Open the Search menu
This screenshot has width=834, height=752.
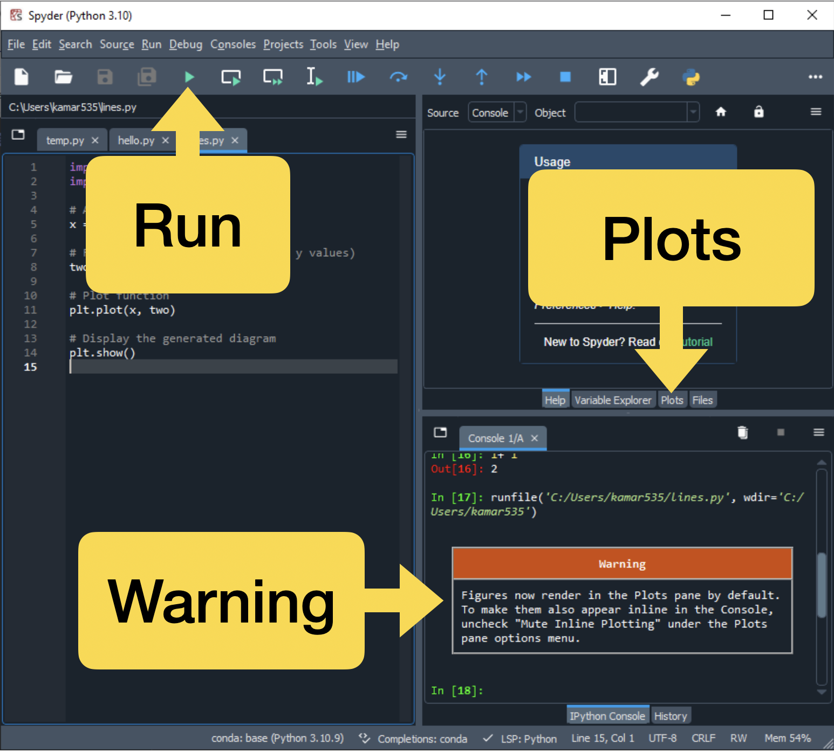[x=76, y=45]
